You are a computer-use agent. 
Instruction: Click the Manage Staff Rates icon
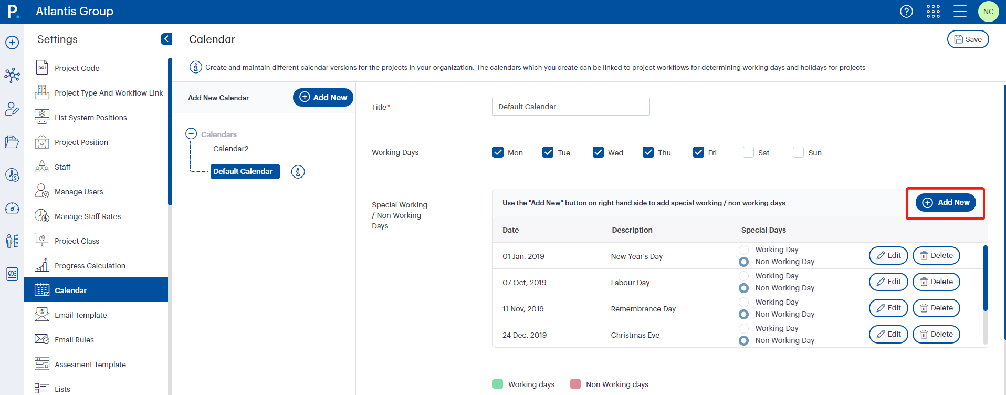[x=42, y=216]
